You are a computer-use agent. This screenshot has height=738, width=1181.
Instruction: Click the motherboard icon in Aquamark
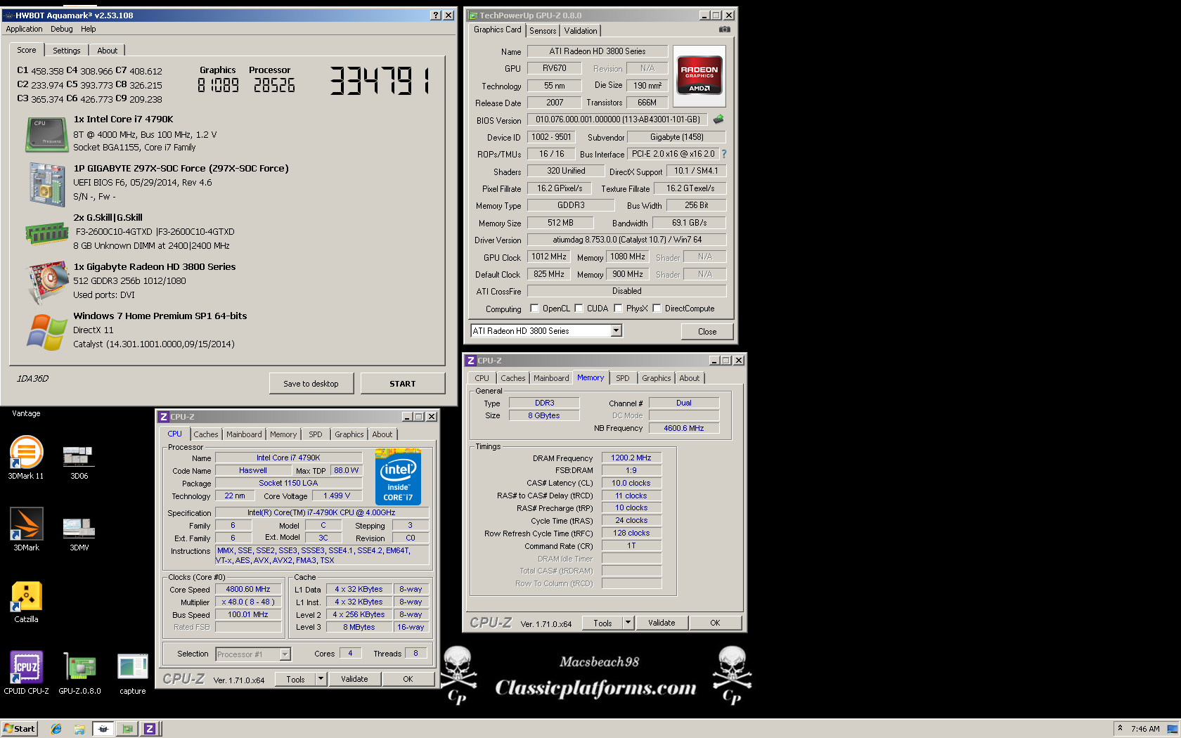click(x=46, y=184)
